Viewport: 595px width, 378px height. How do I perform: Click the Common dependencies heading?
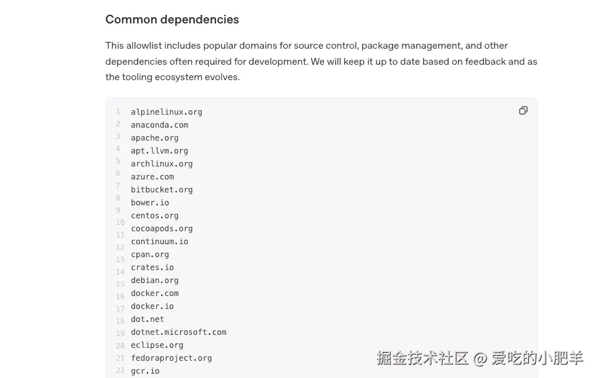coord(172,19)
